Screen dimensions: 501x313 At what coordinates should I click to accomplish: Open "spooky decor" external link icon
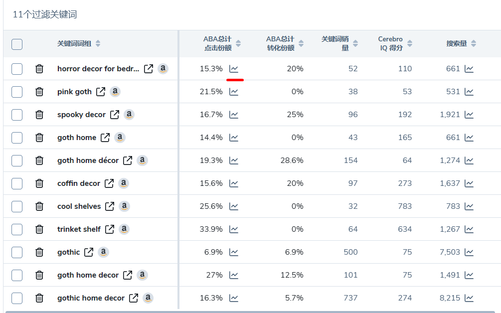(x=115, y=115)
